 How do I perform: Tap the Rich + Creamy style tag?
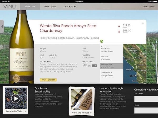[x=48, y=80]
